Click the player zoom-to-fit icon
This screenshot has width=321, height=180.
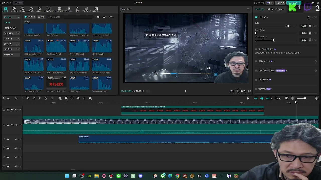[x=237, y=91]
